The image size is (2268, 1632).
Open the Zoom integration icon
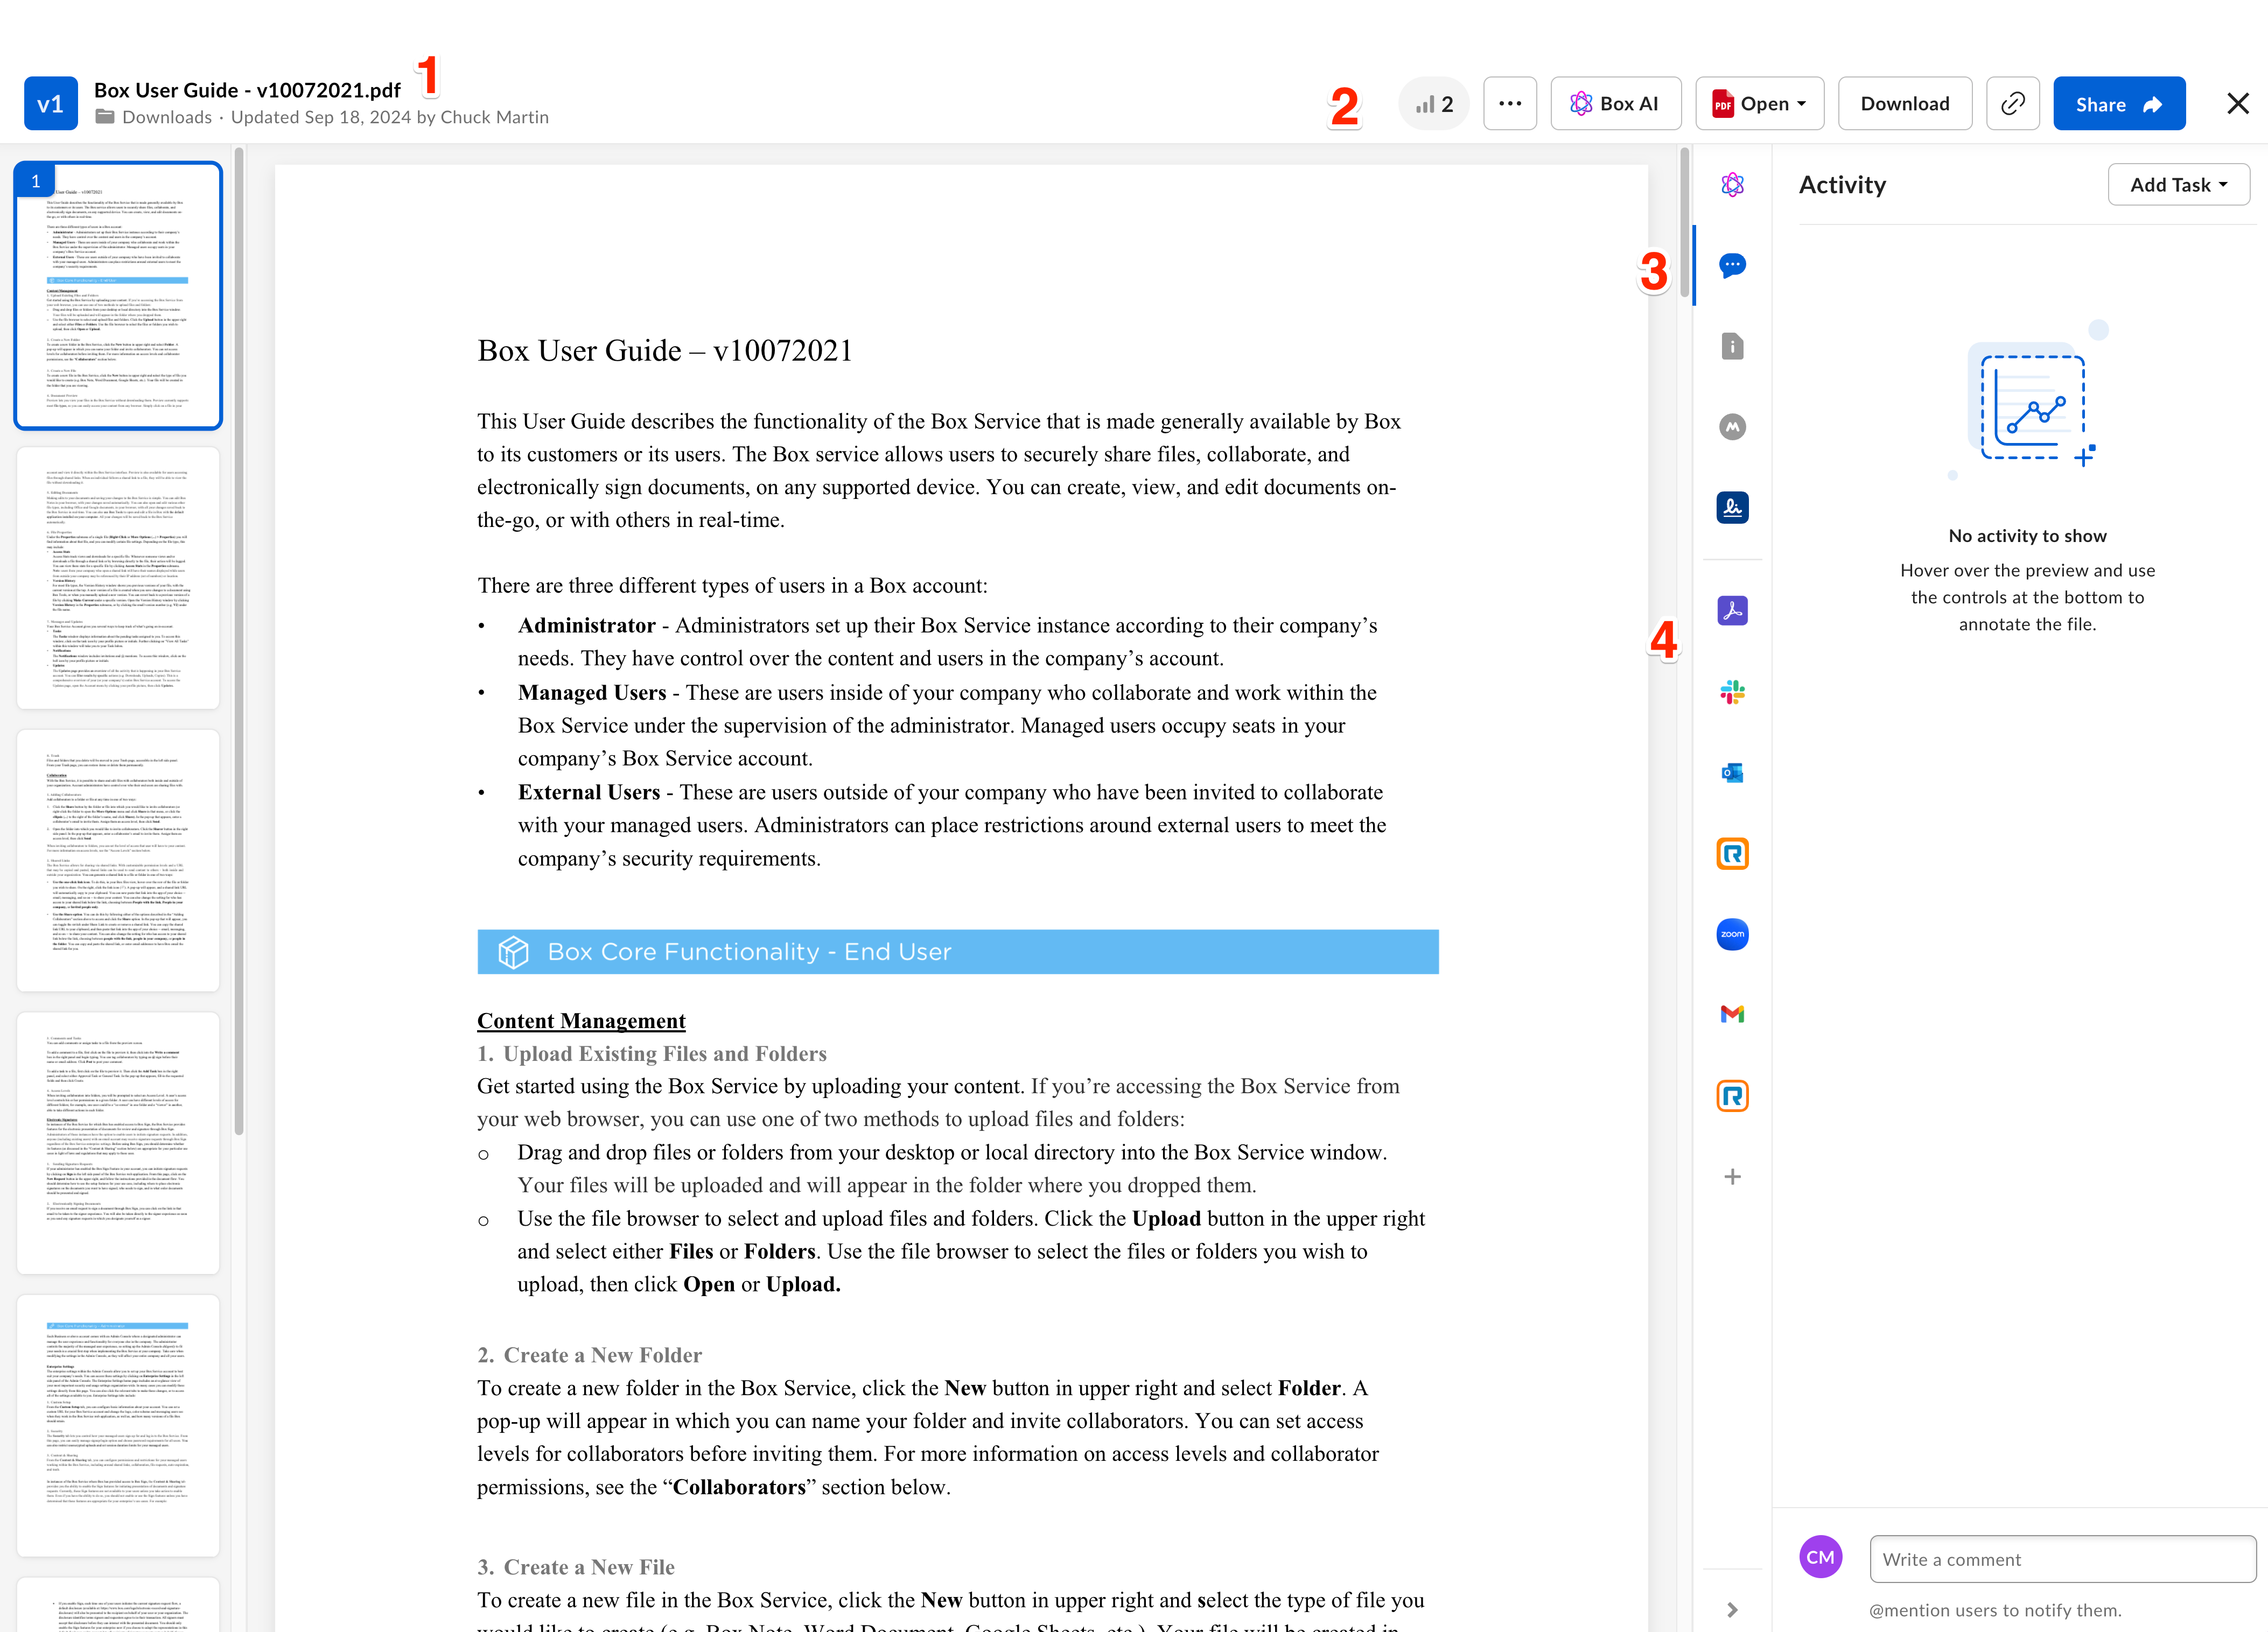pos(1732,934)
